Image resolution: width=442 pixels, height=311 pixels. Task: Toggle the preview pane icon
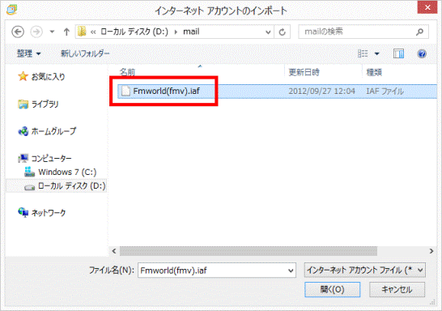click(x=398, y=53)
